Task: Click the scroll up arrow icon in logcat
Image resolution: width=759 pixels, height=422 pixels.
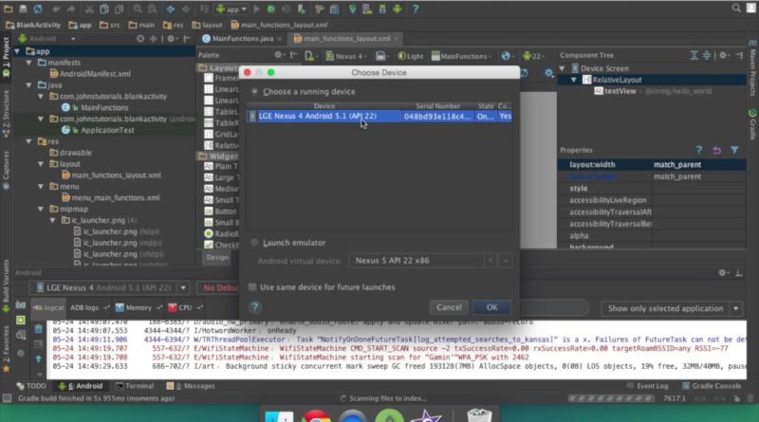Action: click(x=38, y=358)
